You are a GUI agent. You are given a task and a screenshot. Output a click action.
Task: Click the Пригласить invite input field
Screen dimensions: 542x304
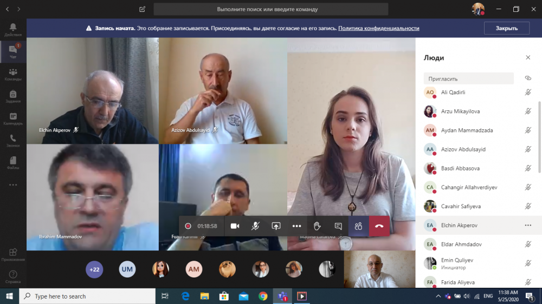468,78
